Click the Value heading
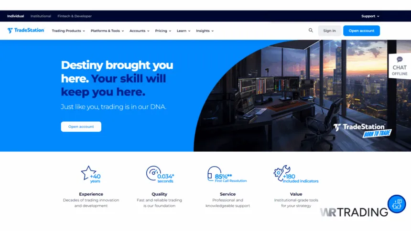Viewport: 411px width, 231px height. coord(296,194)
